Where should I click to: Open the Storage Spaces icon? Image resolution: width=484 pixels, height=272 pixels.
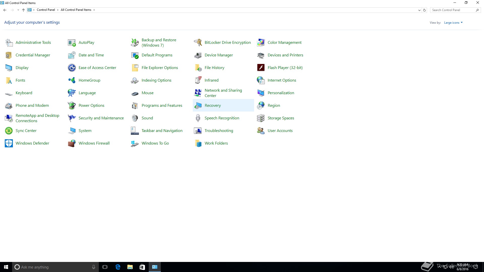[261, 118]
